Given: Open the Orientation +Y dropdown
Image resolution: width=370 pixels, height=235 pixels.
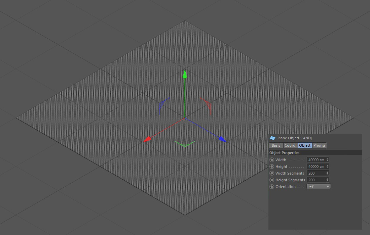Looking at the screenshot, I should pos(319,186).
